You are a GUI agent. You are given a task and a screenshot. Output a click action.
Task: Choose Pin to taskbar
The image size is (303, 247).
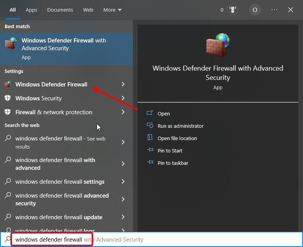173,163
